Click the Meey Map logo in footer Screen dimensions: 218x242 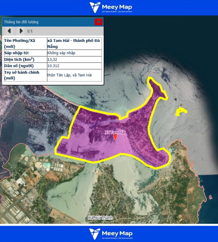111,234
